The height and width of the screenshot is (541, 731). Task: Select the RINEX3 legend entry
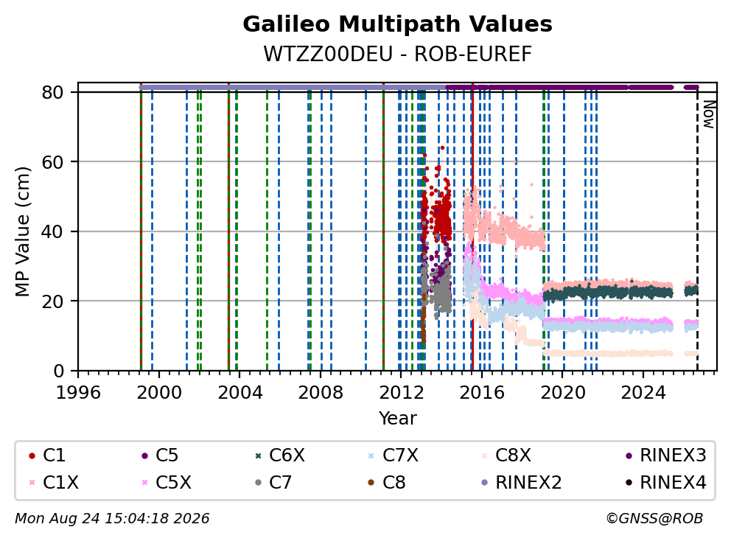[x=665, y=456]
